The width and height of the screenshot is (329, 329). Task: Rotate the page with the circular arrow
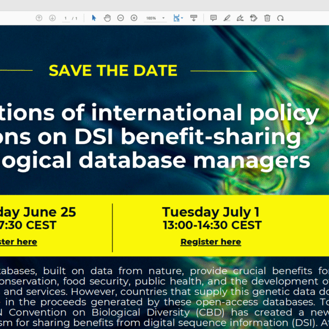(281, 18)
